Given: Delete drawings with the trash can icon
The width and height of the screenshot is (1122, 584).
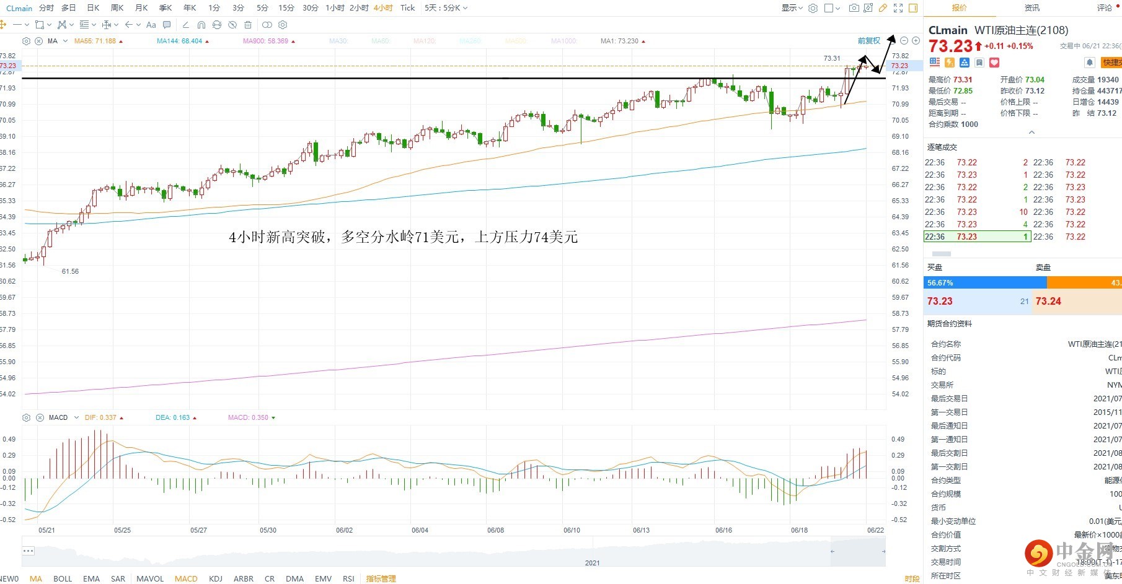Looking at the screenshot, I should [x=248, y=25].
